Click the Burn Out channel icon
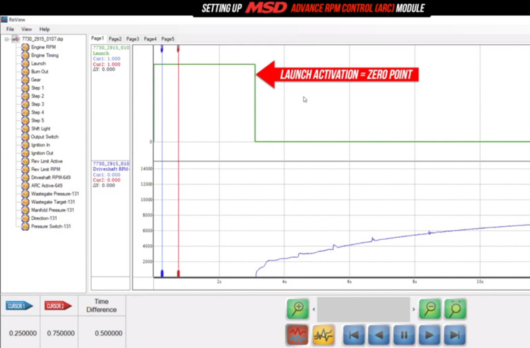This screenshot has height=348, width=530. click(x=26, y=72)
